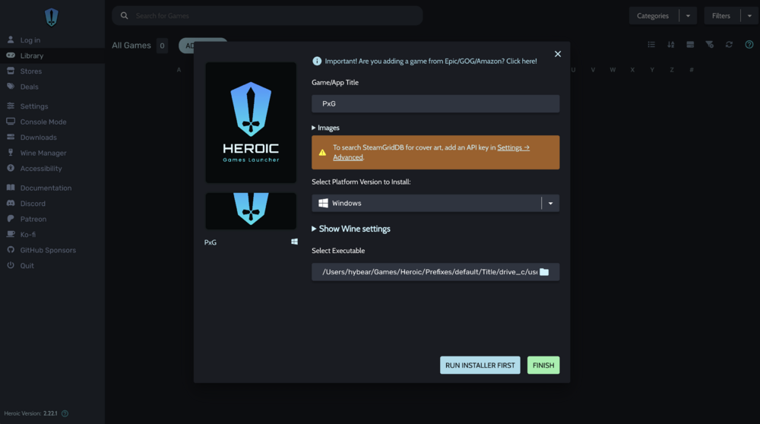
Task: Select the # filter in the alphabet bar
Action: coord(692,70)
